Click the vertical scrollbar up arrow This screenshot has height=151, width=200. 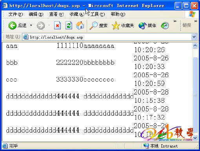[x=195, y=45]
